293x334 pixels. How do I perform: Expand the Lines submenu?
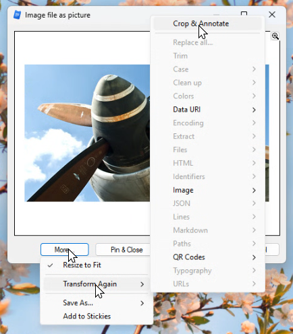coord(207,217)
